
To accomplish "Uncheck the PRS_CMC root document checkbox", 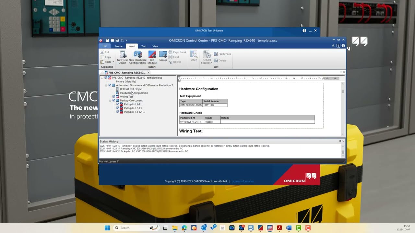I will coord(106,78).
